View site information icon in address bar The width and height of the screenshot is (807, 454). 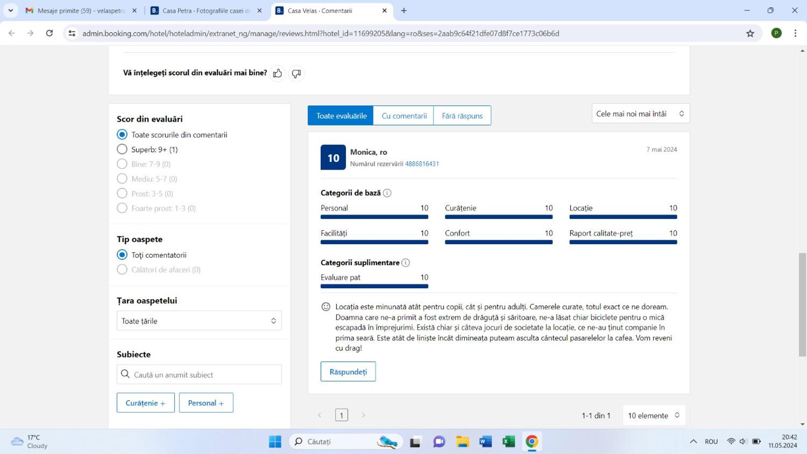click(72, 33)
